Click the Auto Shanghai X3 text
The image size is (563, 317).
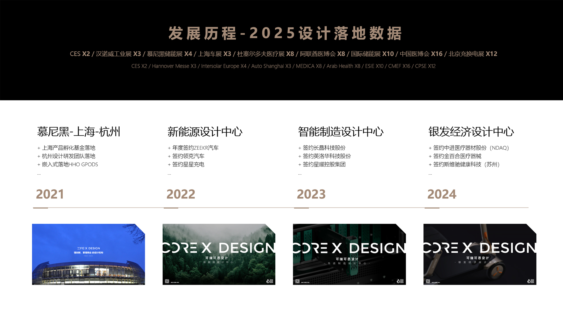click(x=271, y=66)
